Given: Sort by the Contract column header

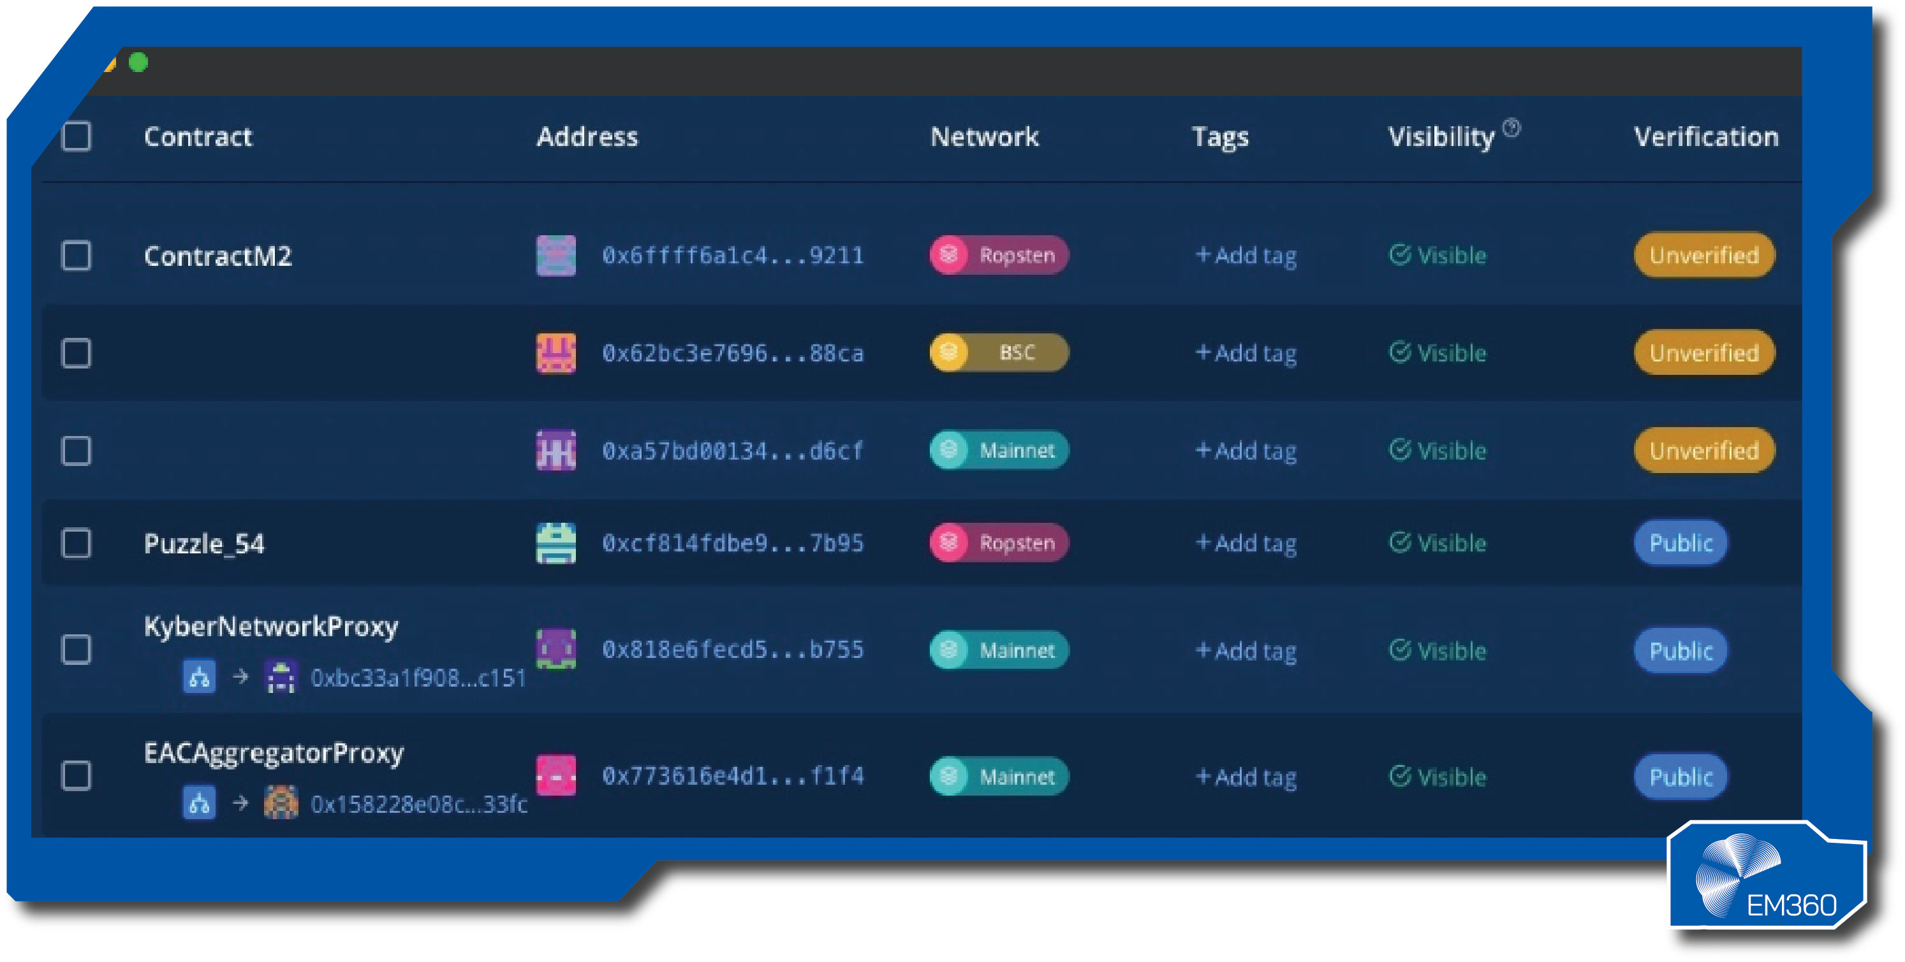Looking at the screenshot, I should [198, 137].
